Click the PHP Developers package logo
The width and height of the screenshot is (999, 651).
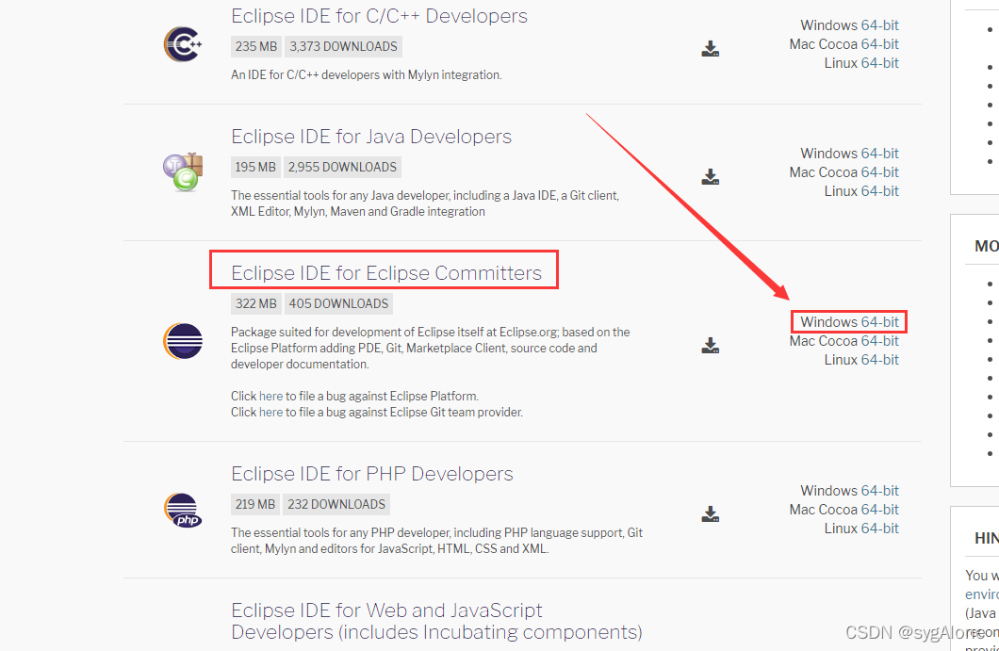(x=183, y=511)
